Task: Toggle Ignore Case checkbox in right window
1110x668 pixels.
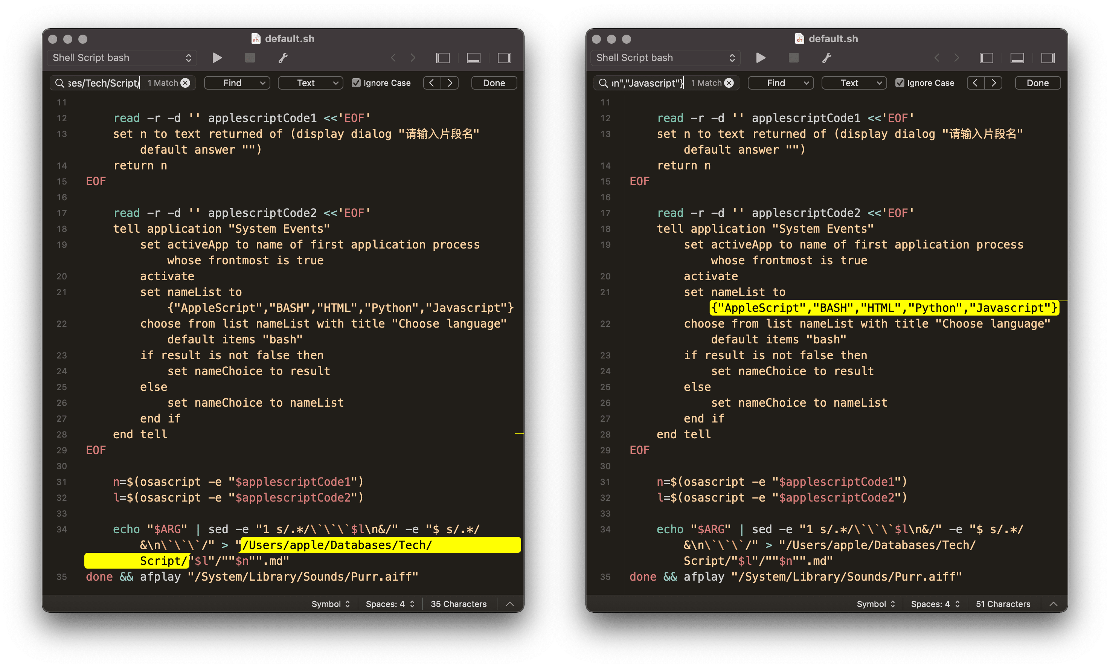Action: (900, 83)
